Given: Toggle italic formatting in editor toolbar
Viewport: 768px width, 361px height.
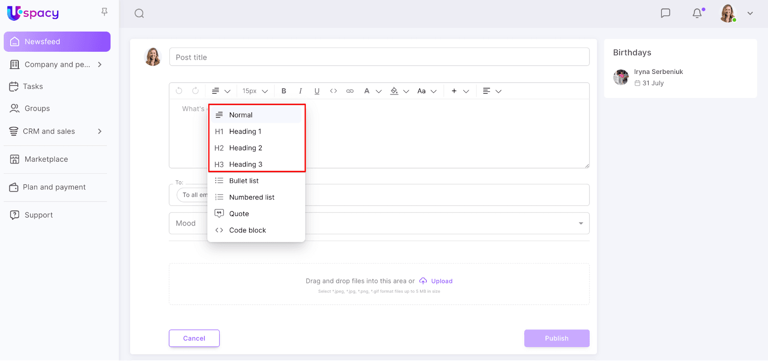Looking at the screenshot, I should pos(300,91).
